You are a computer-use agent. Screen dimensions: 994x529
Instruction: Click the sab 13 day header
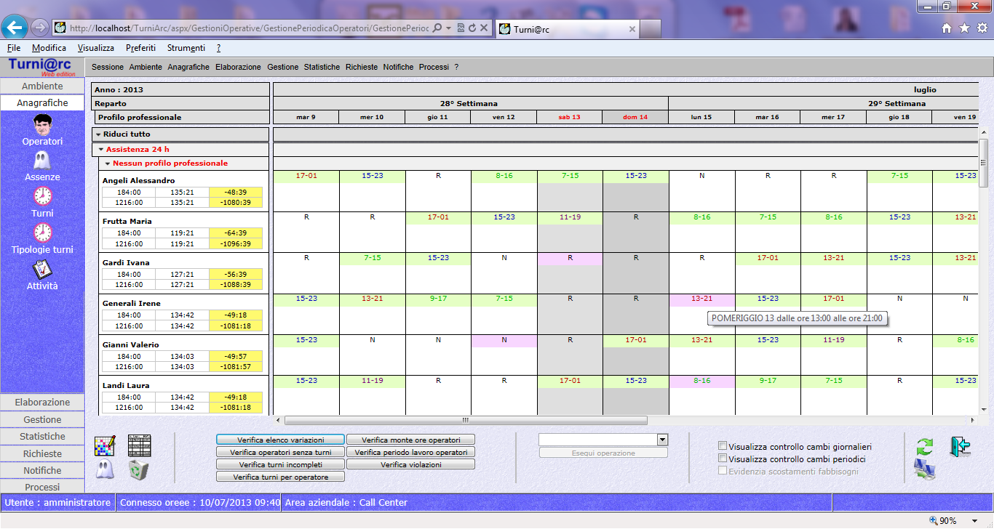[570, 117]
